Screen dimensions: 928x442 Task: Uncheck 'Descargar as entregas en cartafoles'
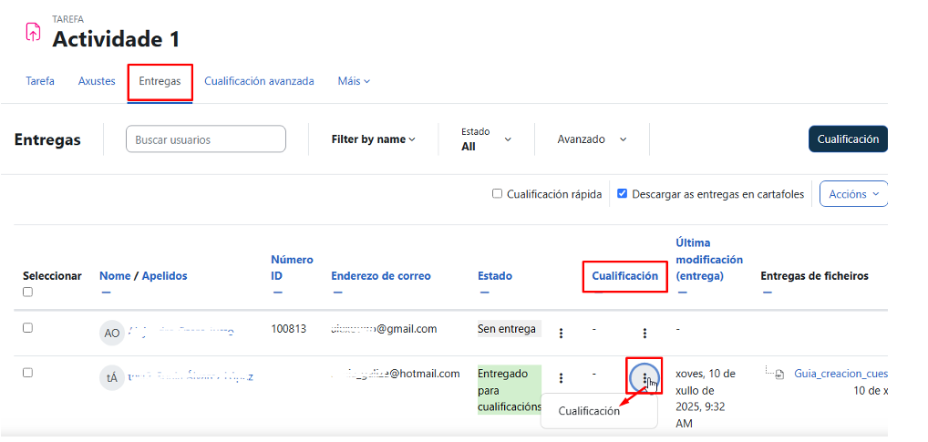tap(623, 193)
